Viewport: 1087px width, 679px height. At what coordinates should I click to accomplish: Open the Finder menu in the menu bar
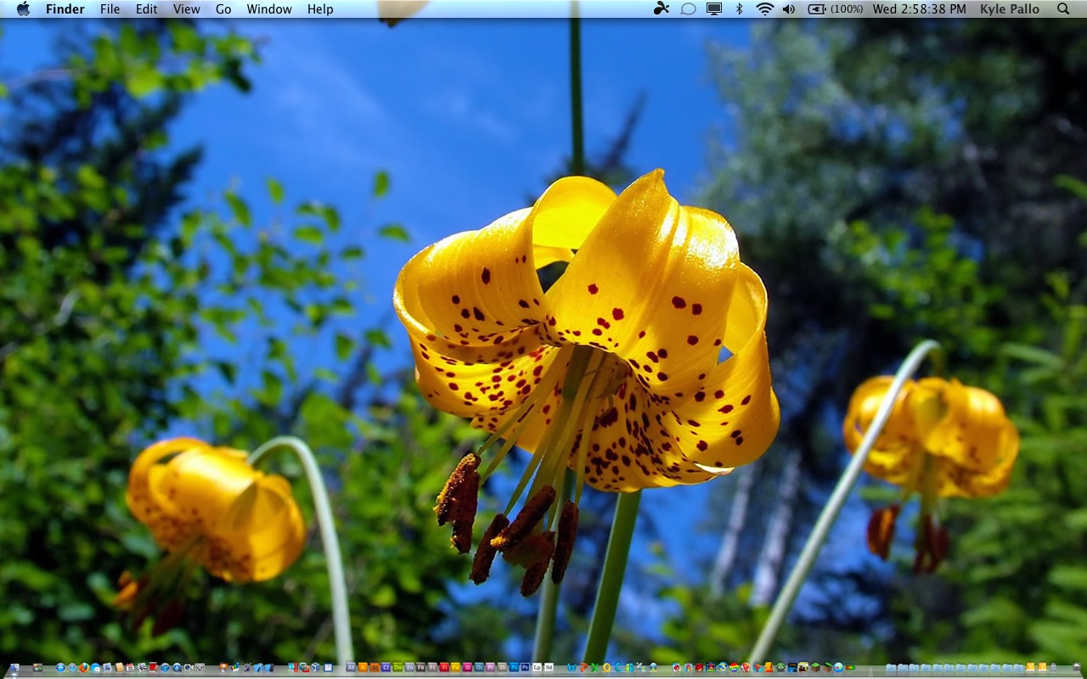pyautogui.click(x=65, y=8)
